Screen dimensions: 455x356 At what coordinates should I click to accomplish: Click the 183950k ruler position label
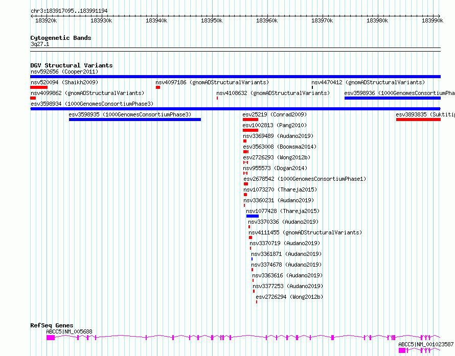click(x=212, y=20)
